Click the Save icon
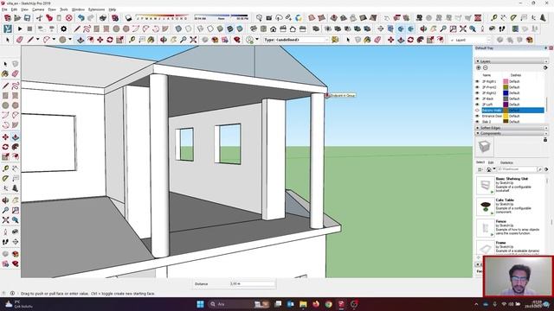 click(27, 17)
